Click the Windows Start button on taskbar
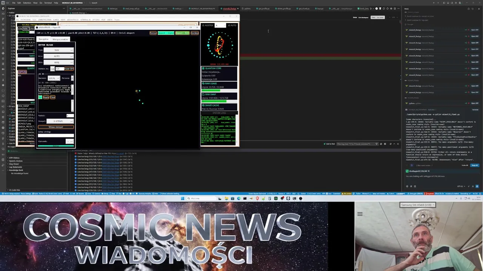483x271 pixels. point(182,198)
